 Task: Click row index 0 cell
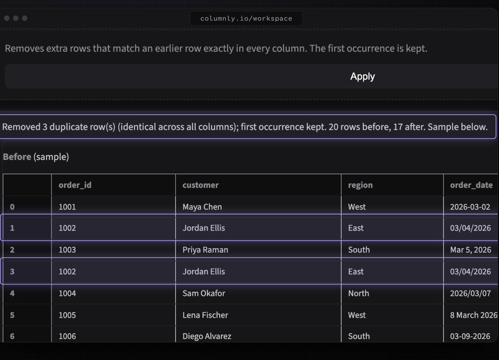[27, 207]
